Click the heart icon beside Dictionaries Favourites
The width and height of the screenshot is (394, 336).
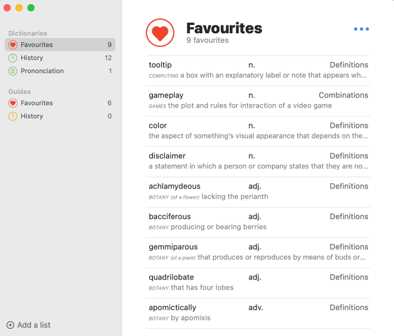[13, 45]
